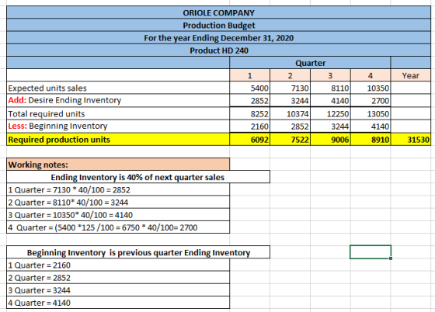Click the green-outlined active empty cell
Viewport: 435px width, 312px height.
pyautogui.click(x=371, y=252)
